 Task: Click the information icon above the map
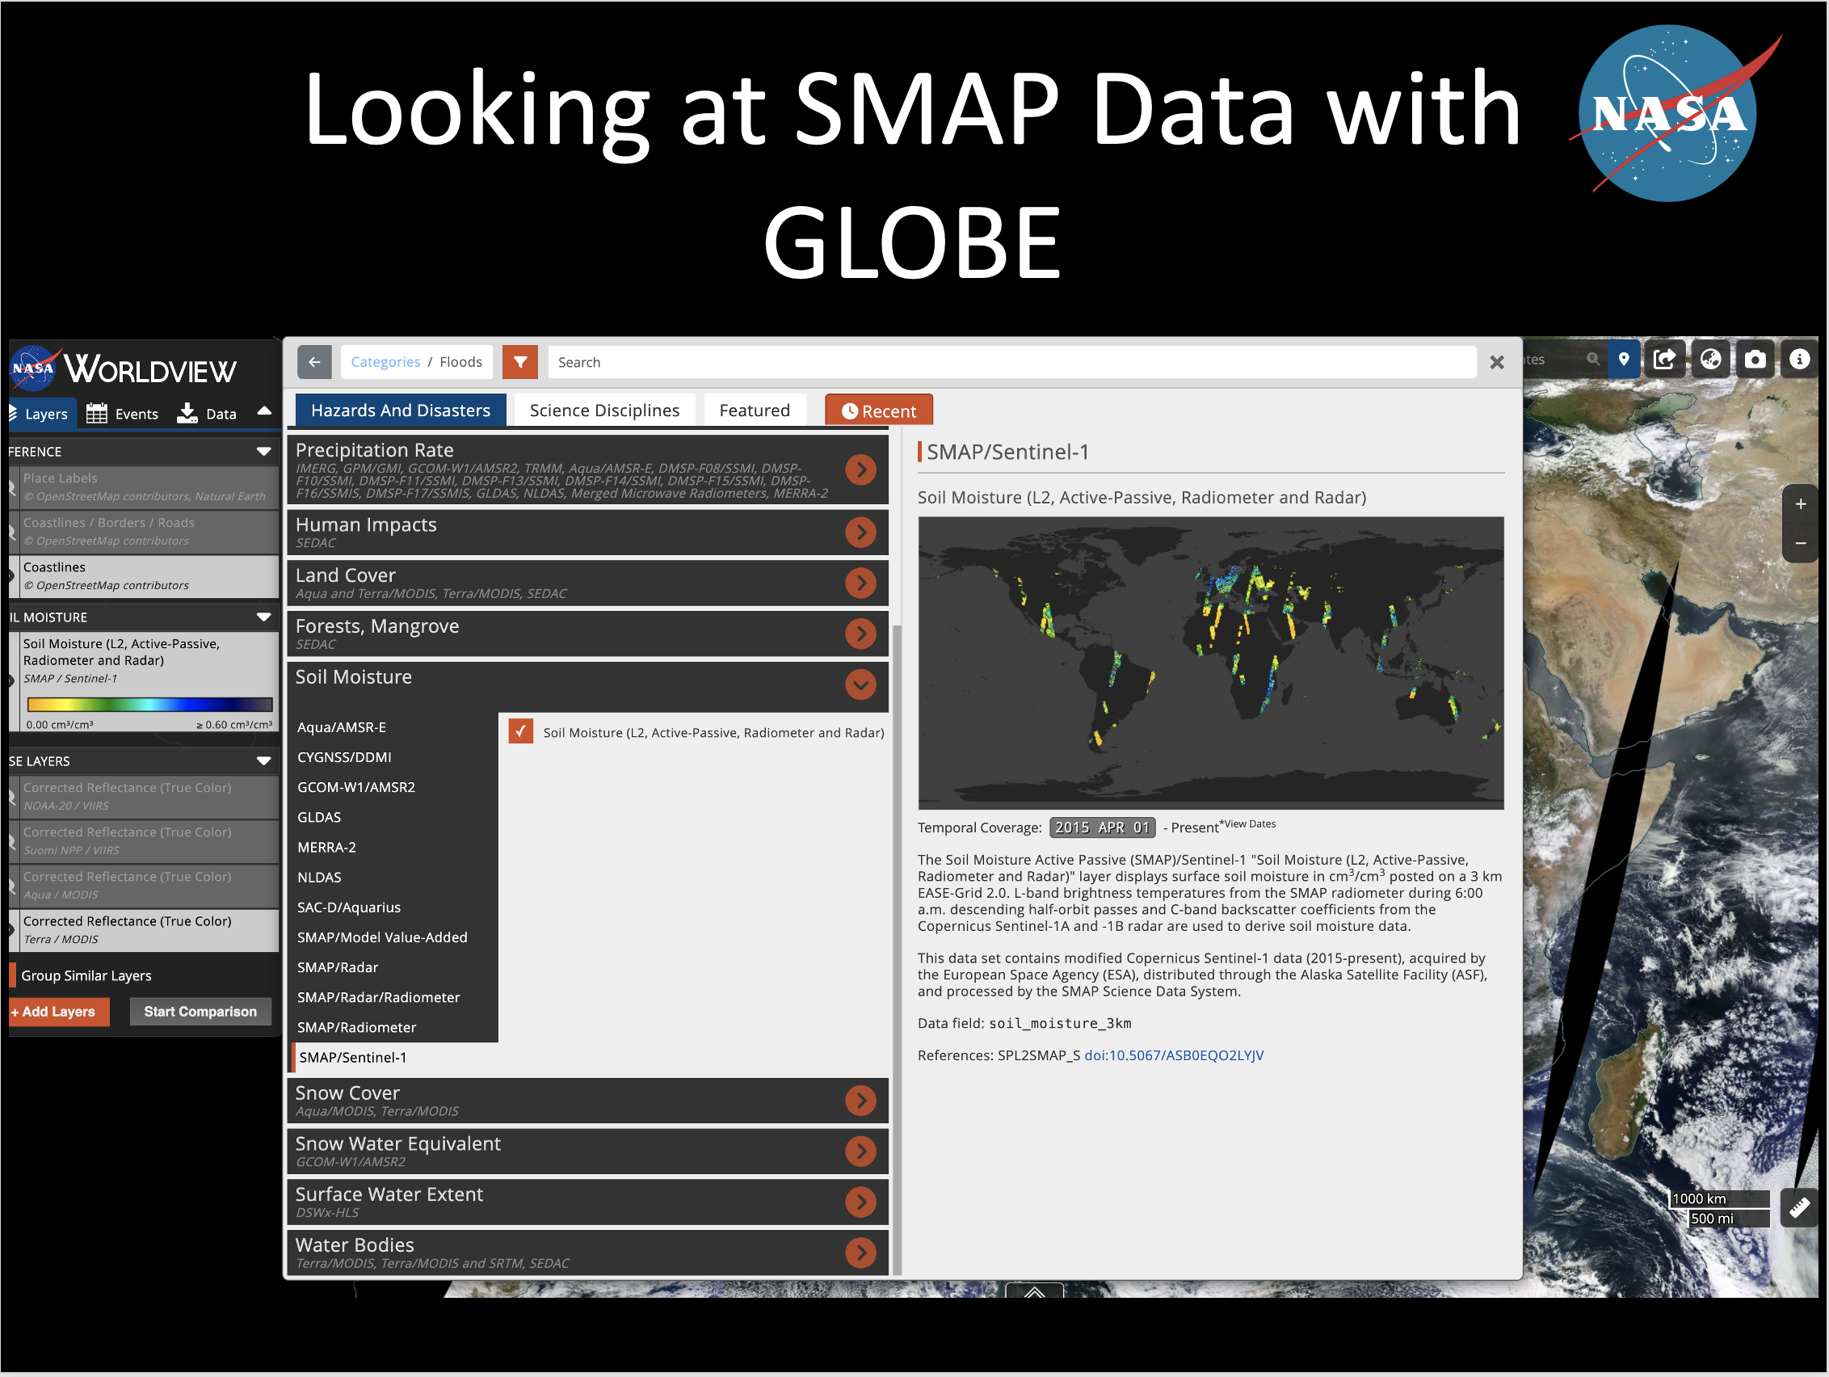(1800, 358)
